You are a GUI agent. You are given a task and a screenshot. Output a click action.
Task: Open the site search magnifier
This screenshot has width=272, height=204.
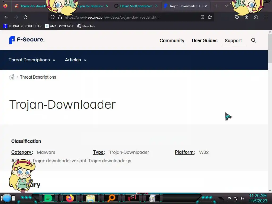tap(253, 40)
